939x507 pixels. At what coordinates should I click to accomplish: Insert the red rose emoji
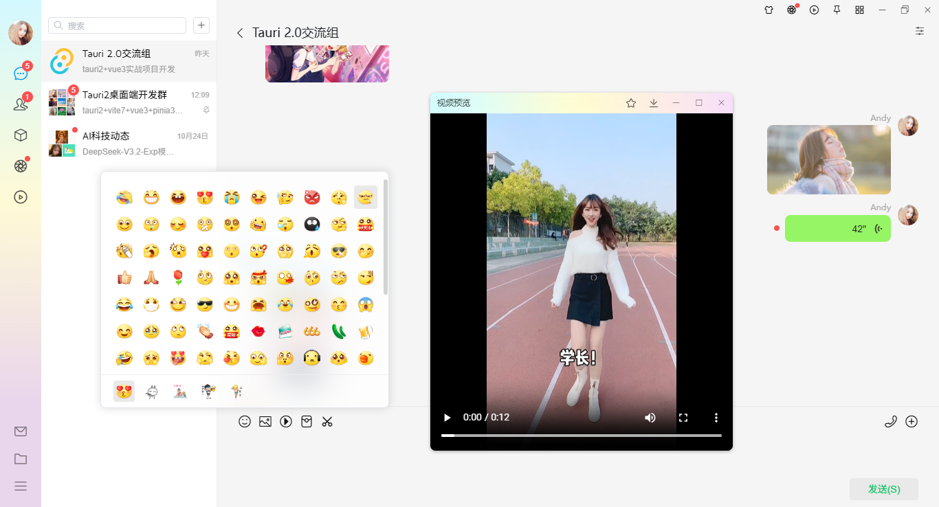pos(178,278)
